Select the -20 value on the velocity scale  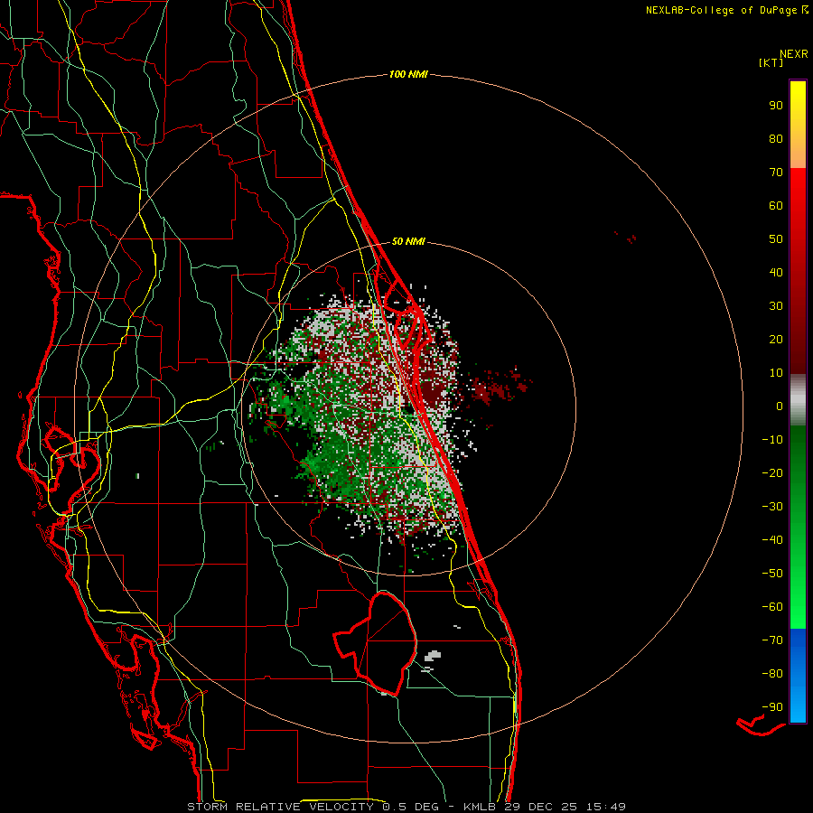tap(772, 473)
